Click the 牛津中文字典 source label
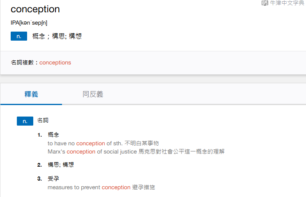 tap(287, 3)
